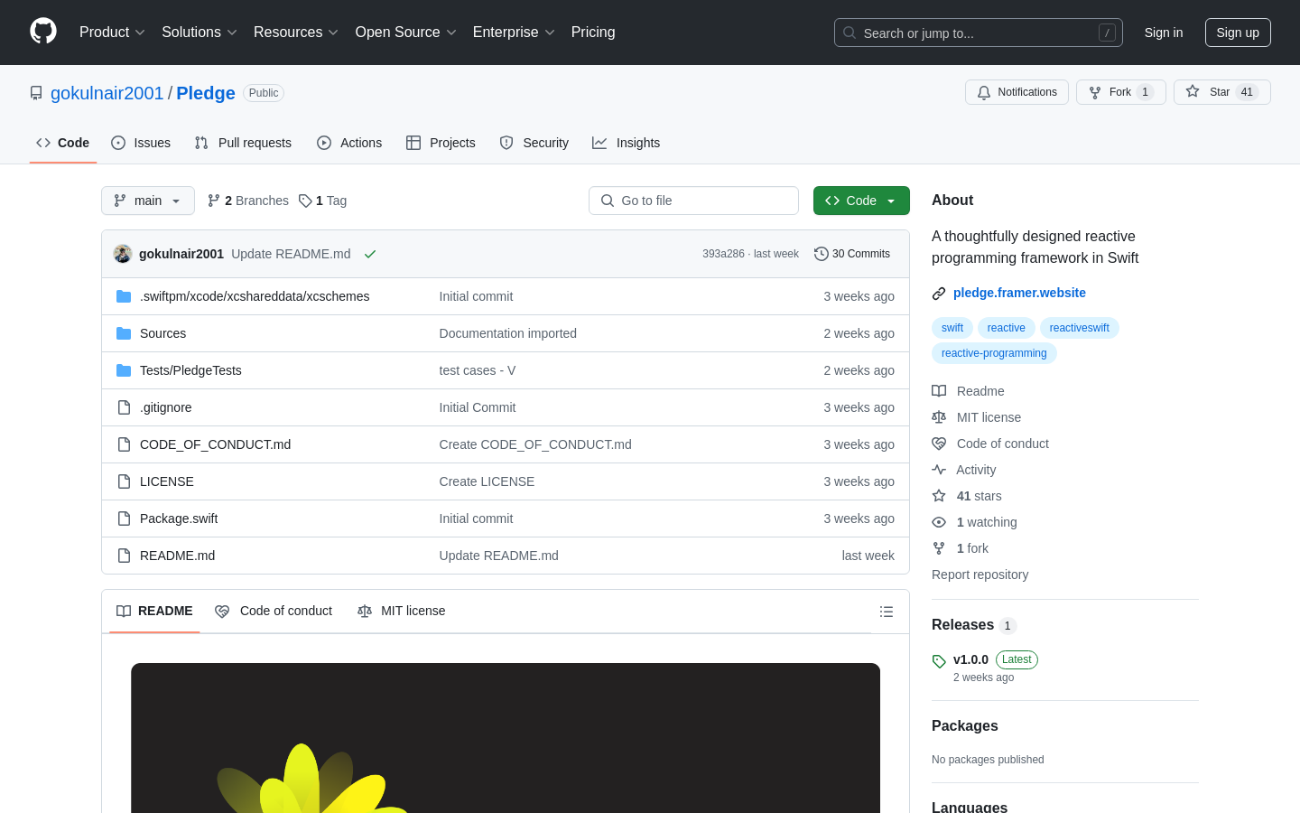Expand the Product menu
Screen dimensions: 1300x813
(112, 33)
